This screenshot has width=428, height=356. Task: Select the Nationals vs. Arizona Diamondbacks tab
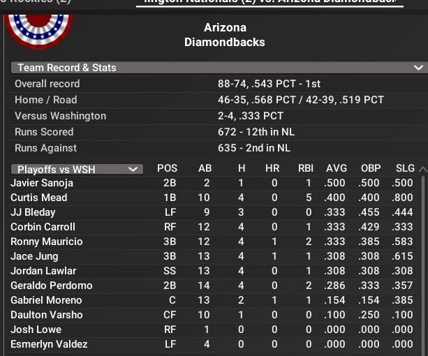[x=270, y=3]
